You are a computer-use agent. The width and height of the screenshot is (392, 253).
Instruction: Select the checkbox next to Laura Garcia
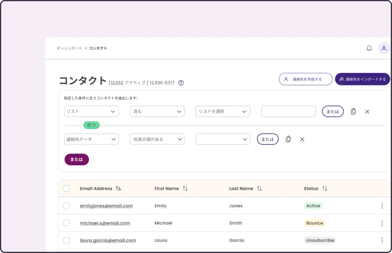(x=66, y=240)
